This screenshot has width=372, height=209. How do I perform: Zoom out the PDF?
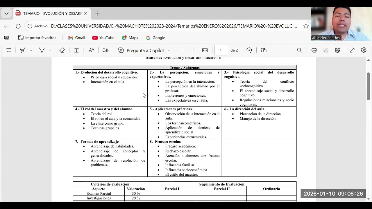(x=182, y=50)
